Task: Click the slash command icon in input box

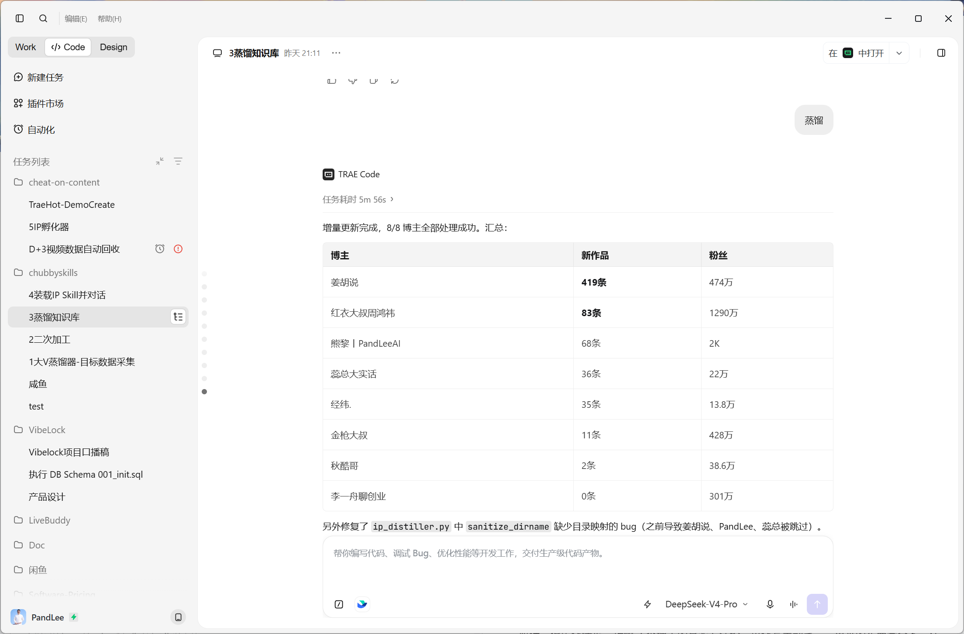Action: [339, 604]
